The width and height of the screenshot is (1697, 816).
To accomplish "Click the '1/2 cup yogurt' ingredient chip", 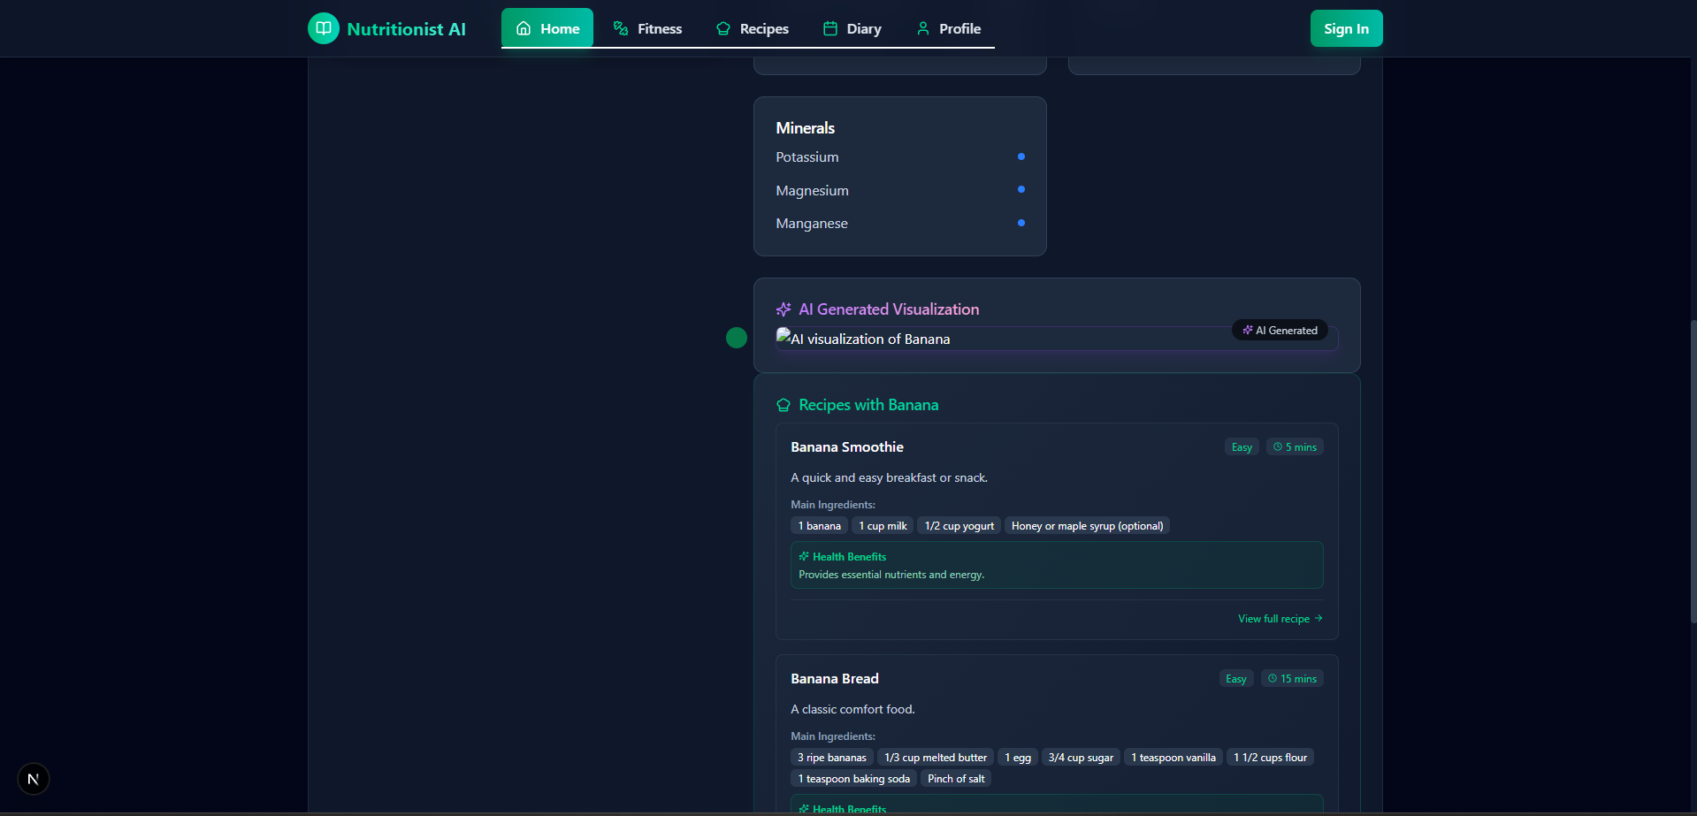I will [x=959, y=526].
